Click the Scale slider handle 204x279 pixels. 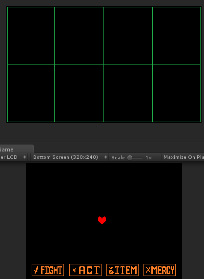coord(130,158)
